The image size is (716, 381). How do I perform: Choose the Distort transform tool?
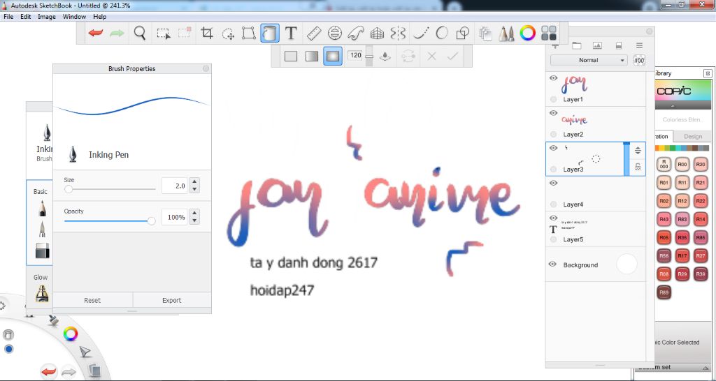(x=248, y=33)
